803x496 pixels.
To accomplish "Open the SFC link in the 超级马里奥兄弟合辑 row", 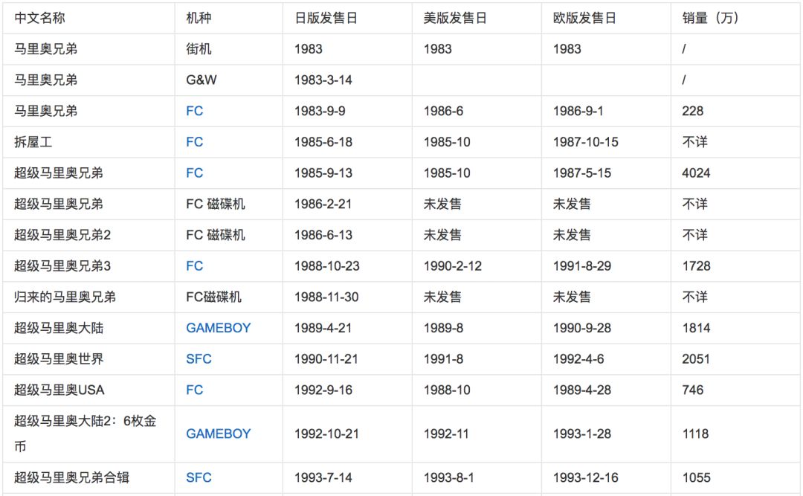I will [x=199, y=477].
